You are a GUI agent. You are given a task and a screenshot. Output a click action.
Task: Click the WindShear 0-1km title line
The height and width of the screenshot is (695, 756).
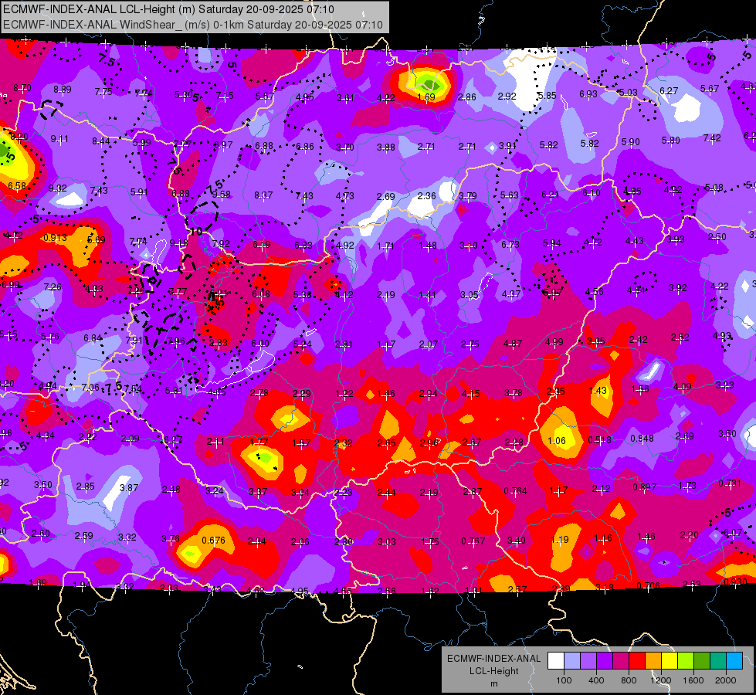192,25
